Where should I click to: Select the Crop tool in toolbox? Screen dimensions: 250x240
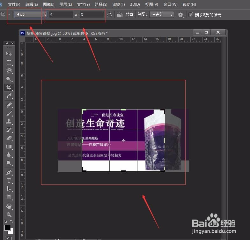coord(9,87)
